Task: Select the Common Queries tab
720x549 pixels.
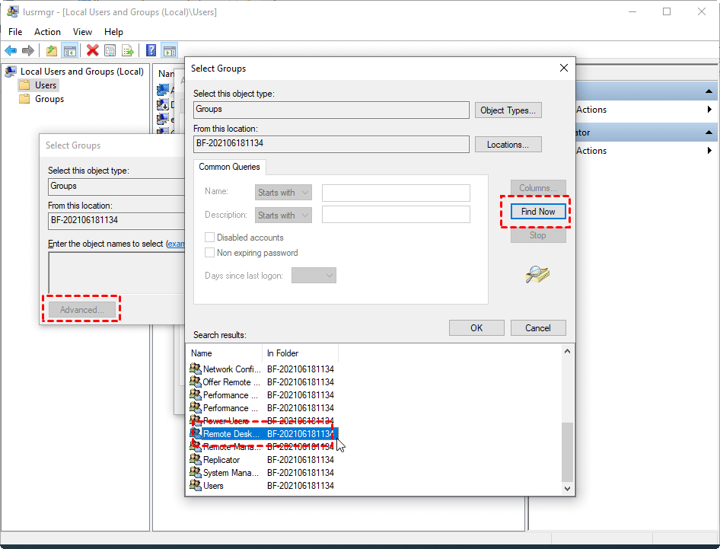Action: [229, 167]
